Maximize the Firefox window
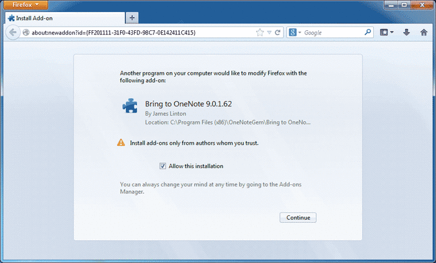This screenshot has height=263, width=436. point(404,5)
